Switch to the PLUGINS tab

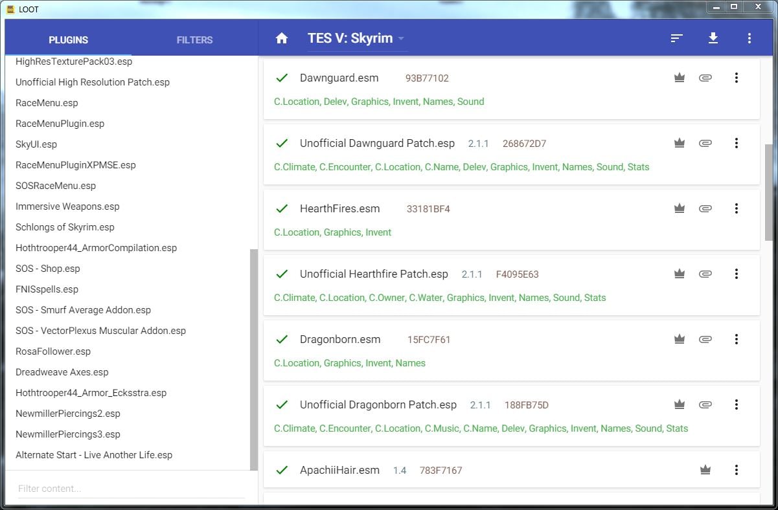pyautogui.click(x=68, y=39)
